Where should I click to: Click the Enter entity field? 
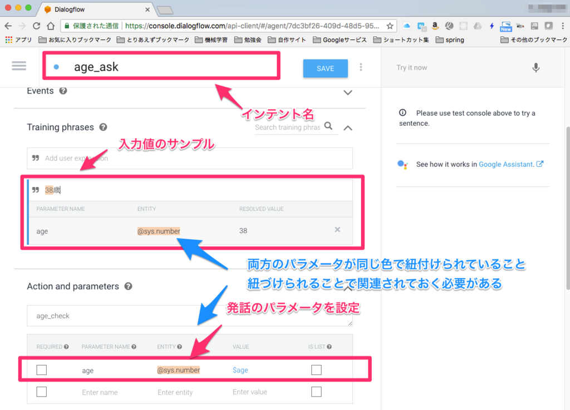[x=175, y=392]
